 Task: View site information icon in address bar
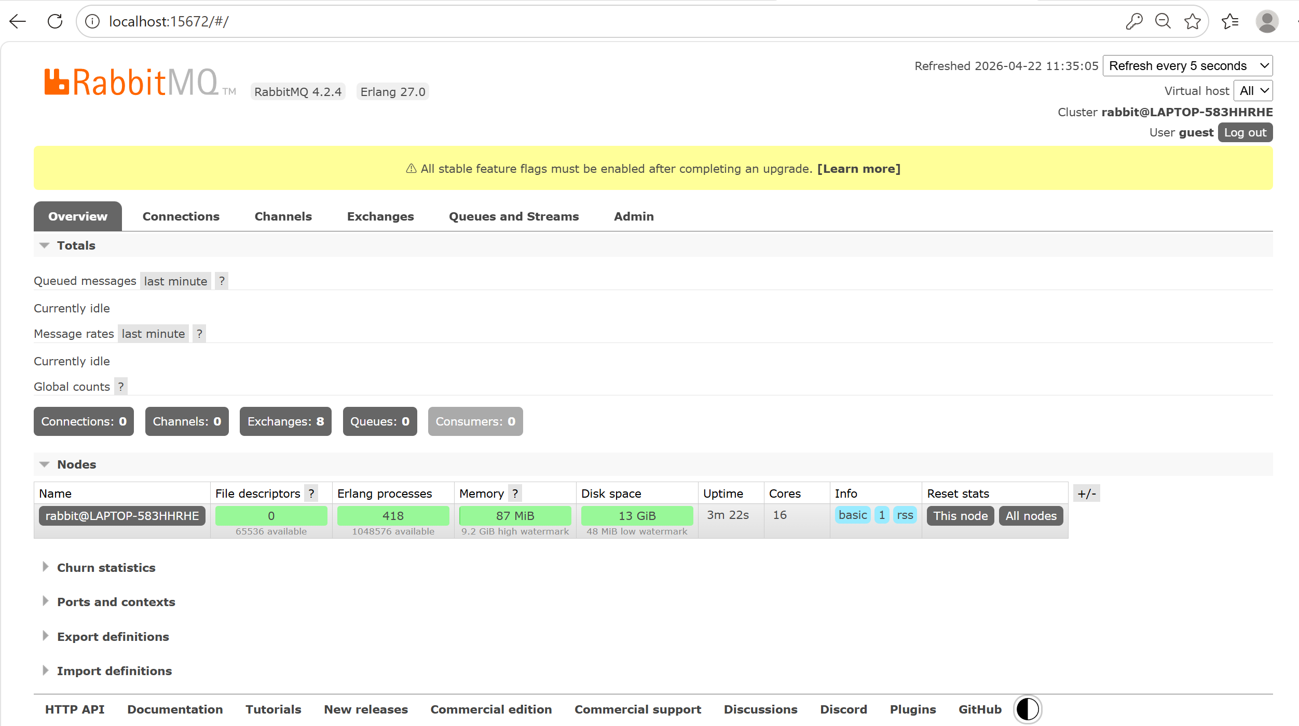tap(92, 21)
